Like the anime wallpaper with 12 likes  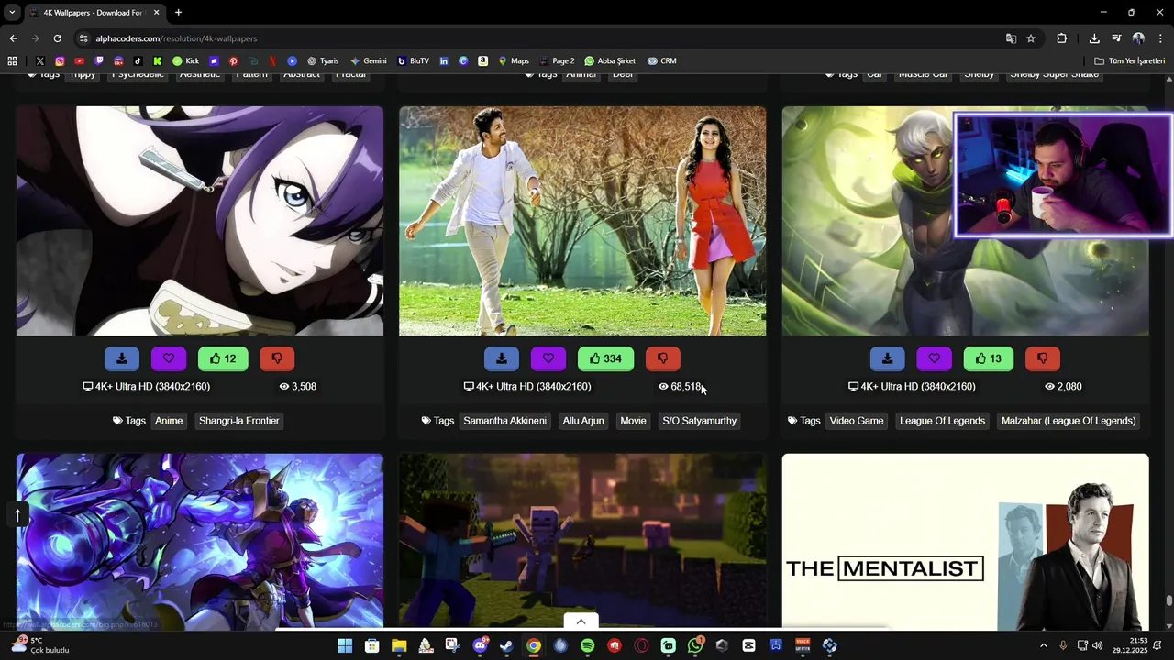coord(223,358)
